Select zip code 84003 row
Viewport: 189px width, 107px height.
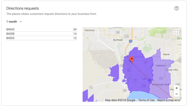click(x=41, y=38)
